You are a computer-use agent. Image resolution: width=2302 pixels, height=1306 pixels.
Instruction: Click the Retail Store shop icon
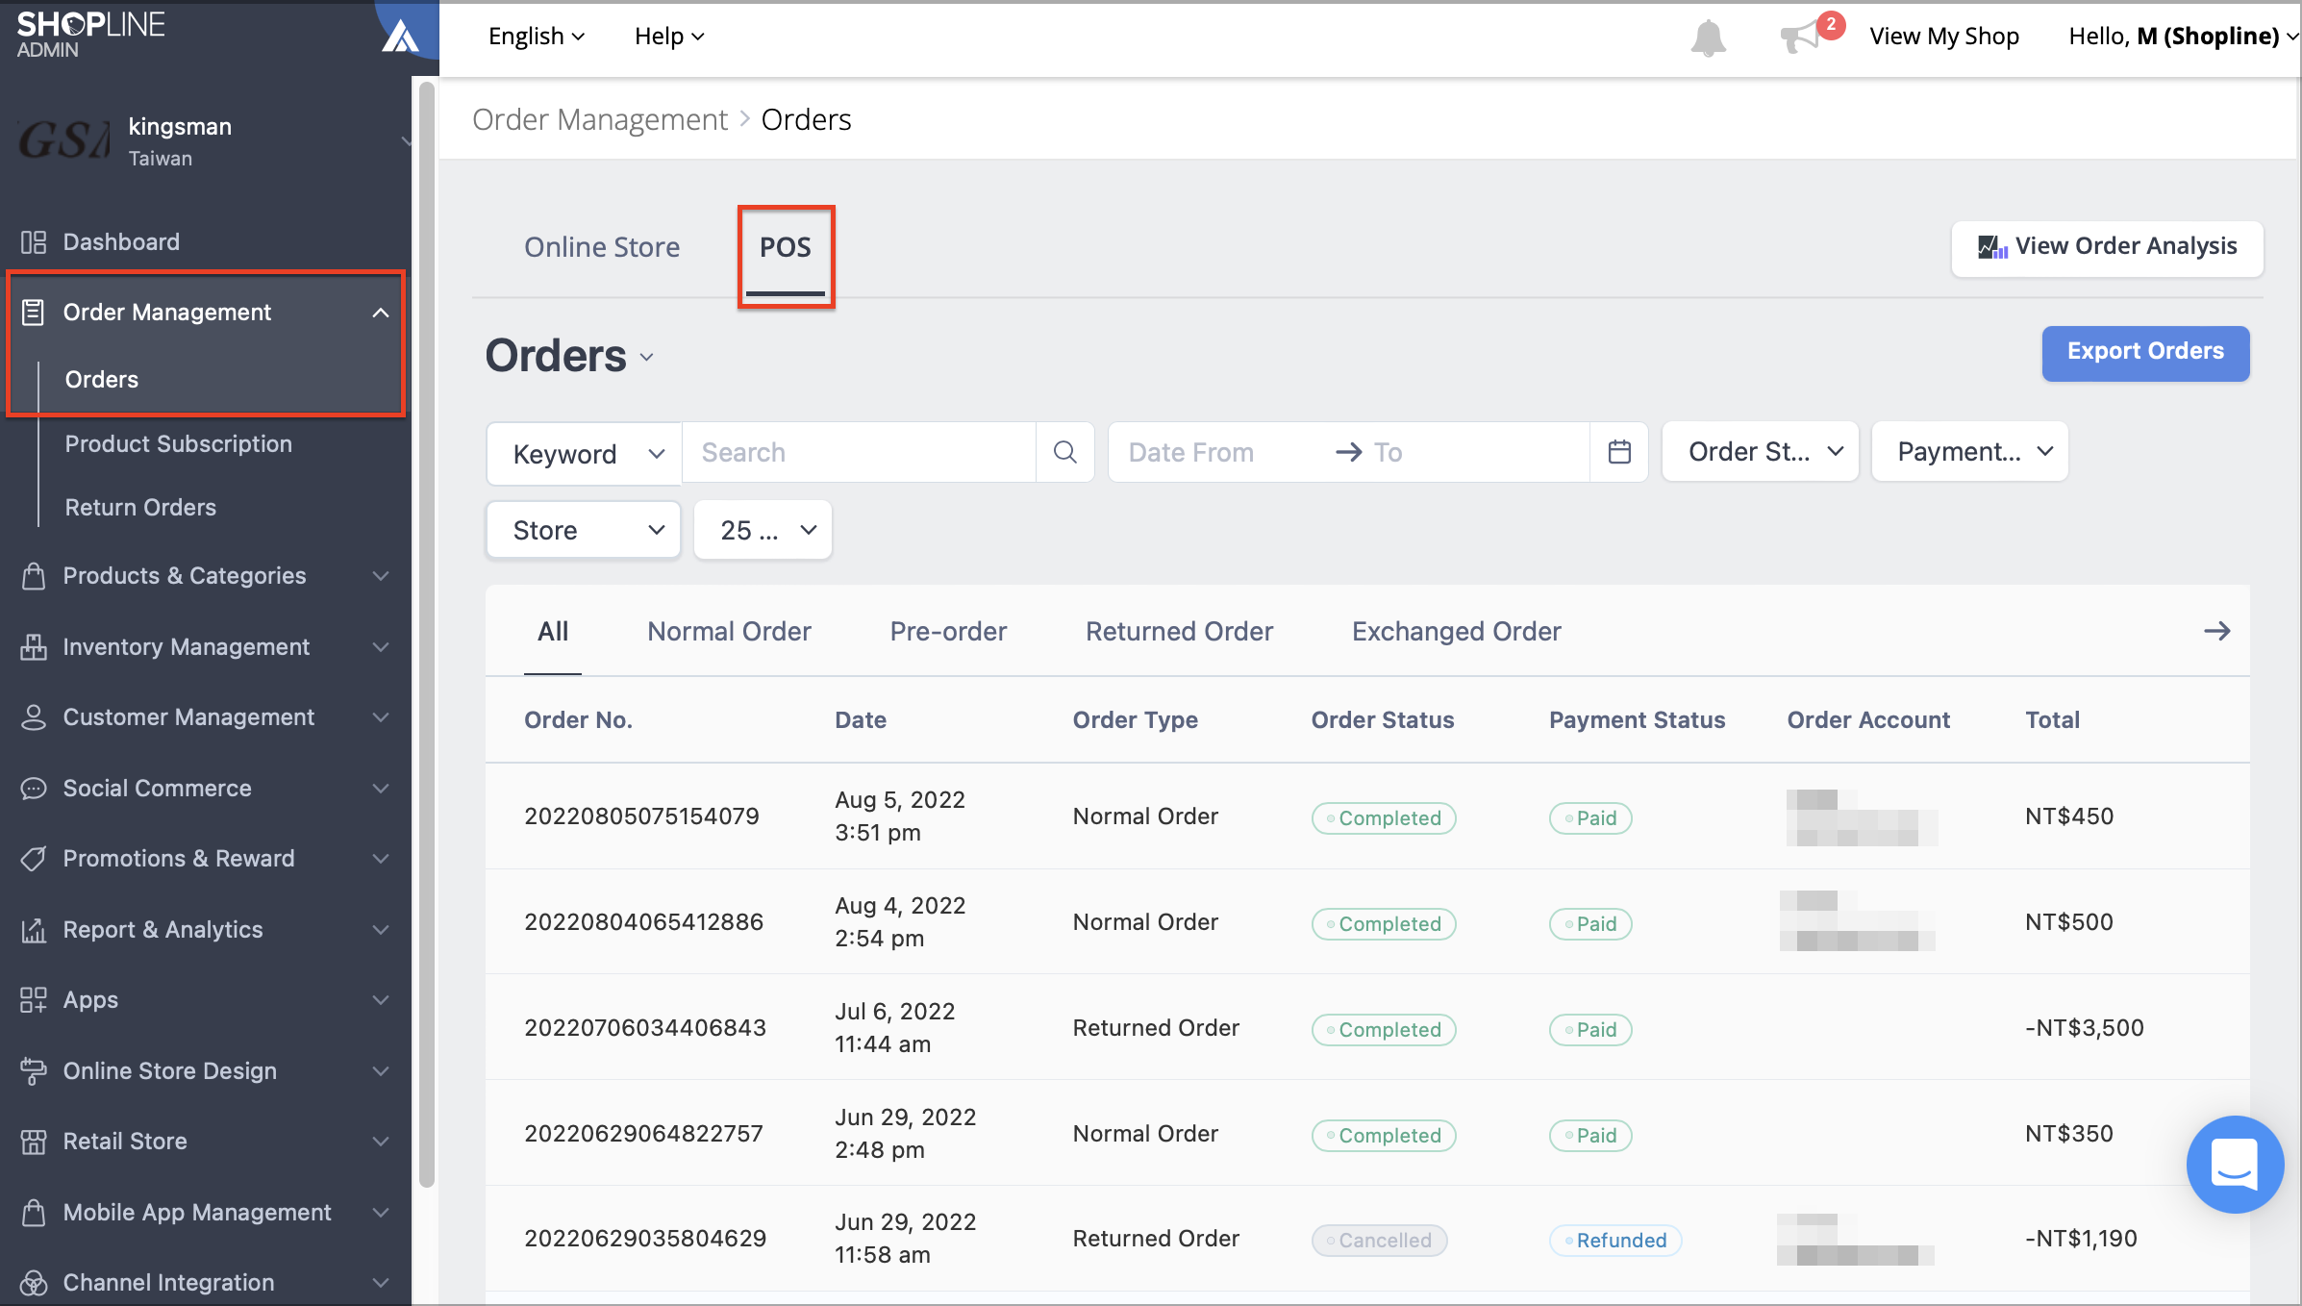[34, 1142]
